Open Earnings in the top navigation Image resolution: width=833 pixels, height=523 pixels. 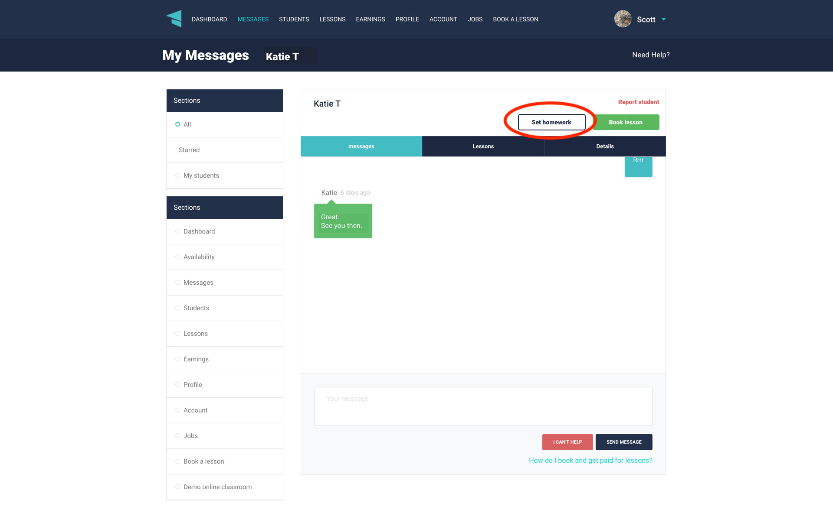coord(370,19)
